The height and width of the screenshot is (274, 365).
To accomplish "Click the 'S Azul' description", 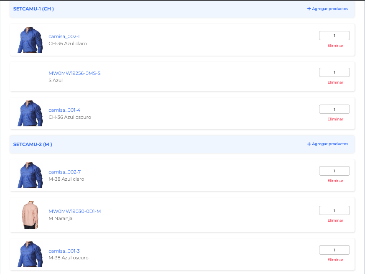I will tap(56, 80).
